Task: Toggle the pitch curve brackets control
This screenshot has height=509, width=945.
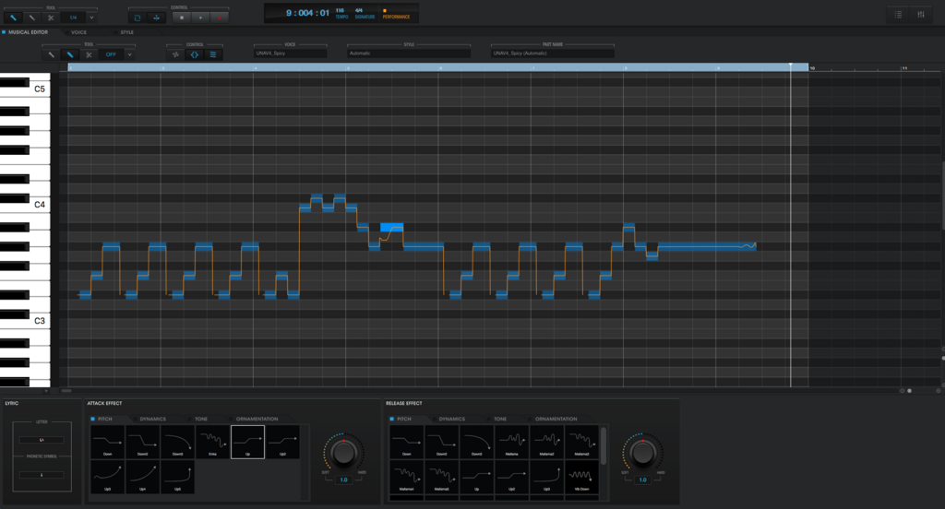Action: point(194,54)
